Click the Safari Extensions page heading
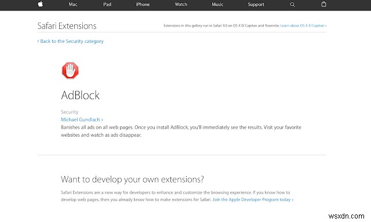This screenshot has height=222, width=371. (67, 26)
